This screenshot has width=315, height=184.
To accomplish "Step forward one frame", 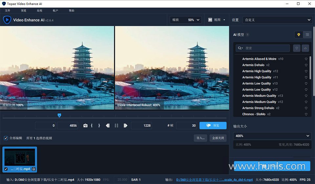I will point(125,126).
